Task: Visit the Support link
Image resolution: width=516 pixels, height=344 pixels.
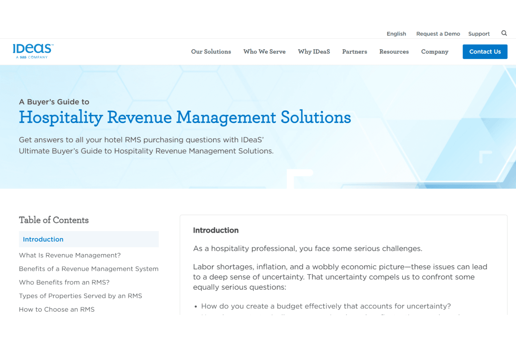Action: (479, 34)
